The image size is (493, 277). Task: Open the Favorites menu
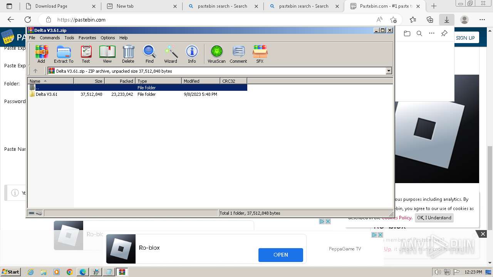tap(87, 38)
